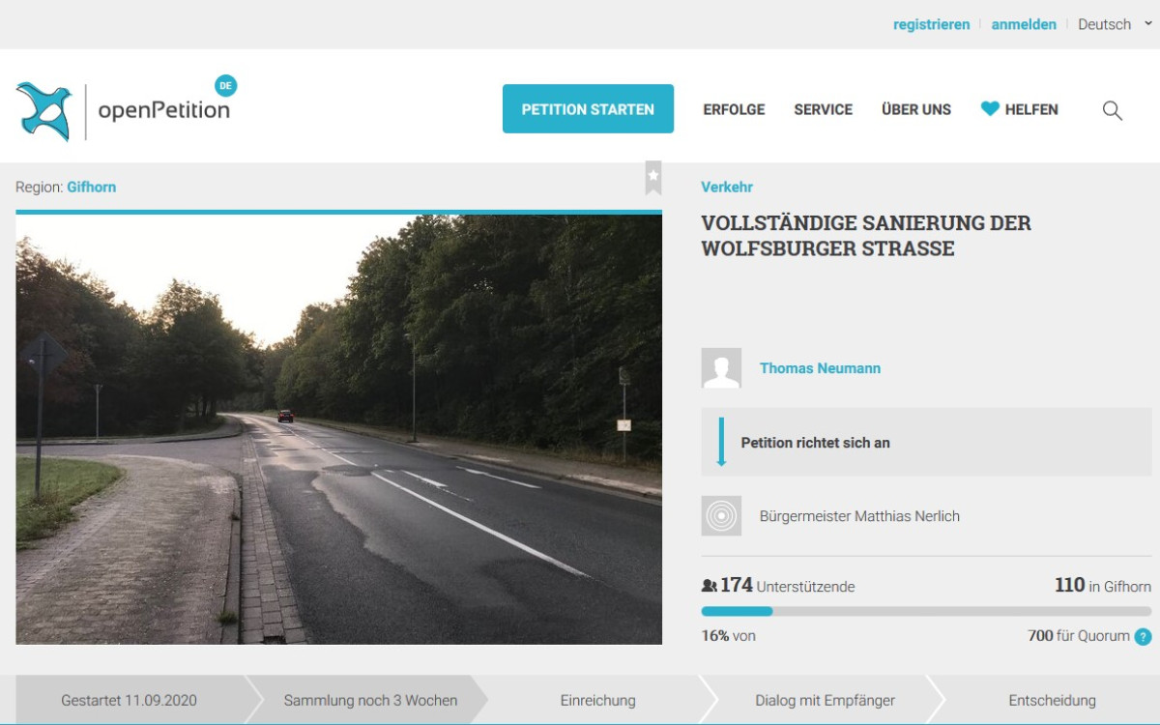This screenshot has height=725, width=1160.
Task: Click the heart icon beside Helfen
Action: 990,109
